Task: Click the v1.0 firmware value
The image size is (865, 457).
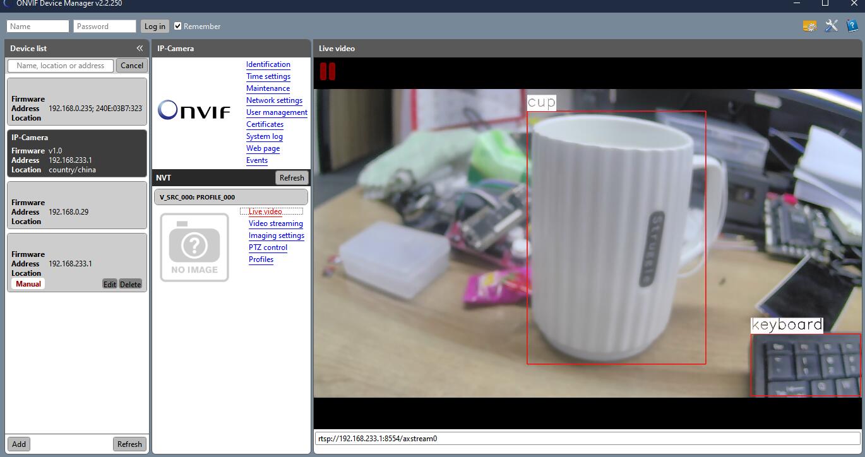Action: click(55, 151)
